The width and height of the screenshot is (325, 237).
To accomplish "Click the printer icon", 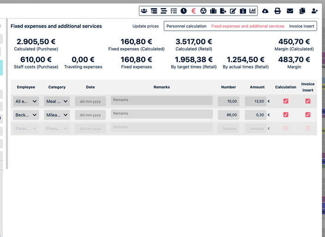I will click(x=277, y=11).
